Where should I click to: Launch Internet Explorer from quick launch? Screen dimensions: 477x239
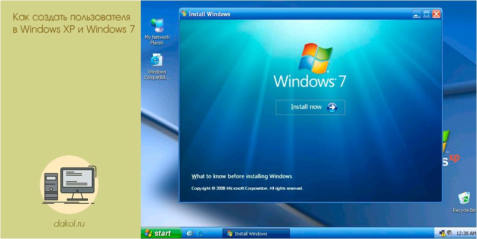click(x=199, y=233)
